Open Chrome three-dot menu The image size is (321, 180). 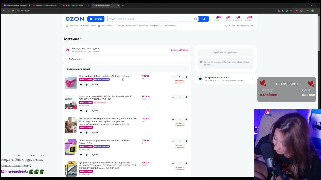[317, 11]
